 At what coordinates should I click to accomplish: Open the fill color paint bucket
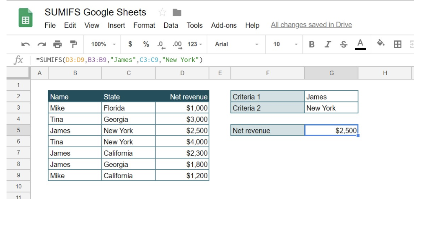click(380, 44)
